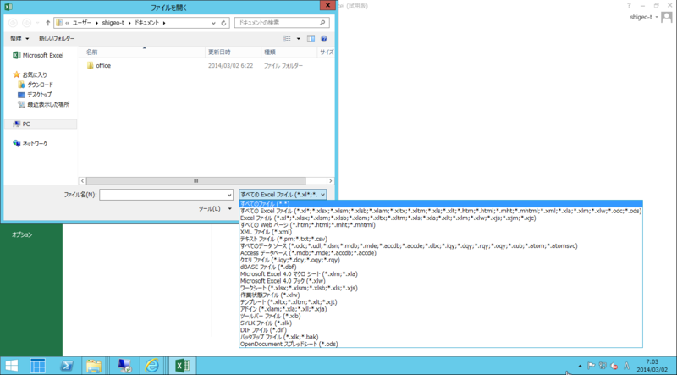The width and height of the screenshot is (677, 375).
Task: Show hidden tray icons arrow
Action: point(580,366)
